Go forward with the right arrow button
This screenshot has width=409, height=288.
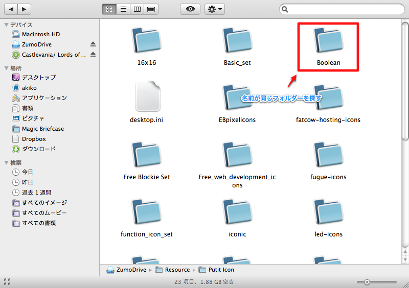[x=24, y=9]
